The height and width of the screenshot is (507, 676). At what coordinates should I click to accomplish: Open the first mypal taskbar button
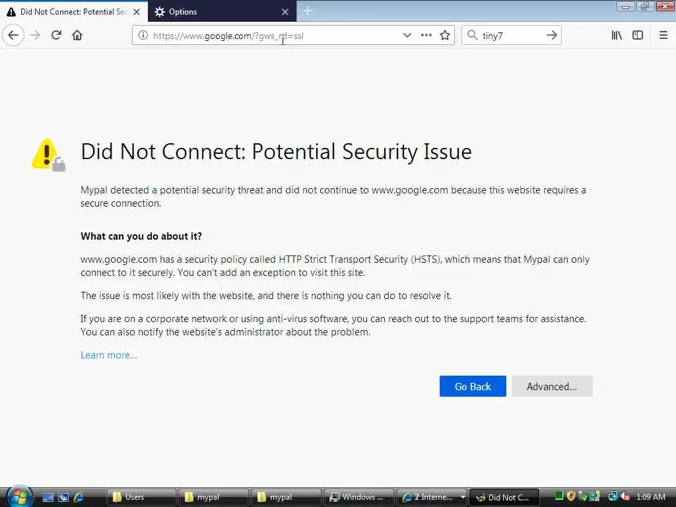pos(214,497)
